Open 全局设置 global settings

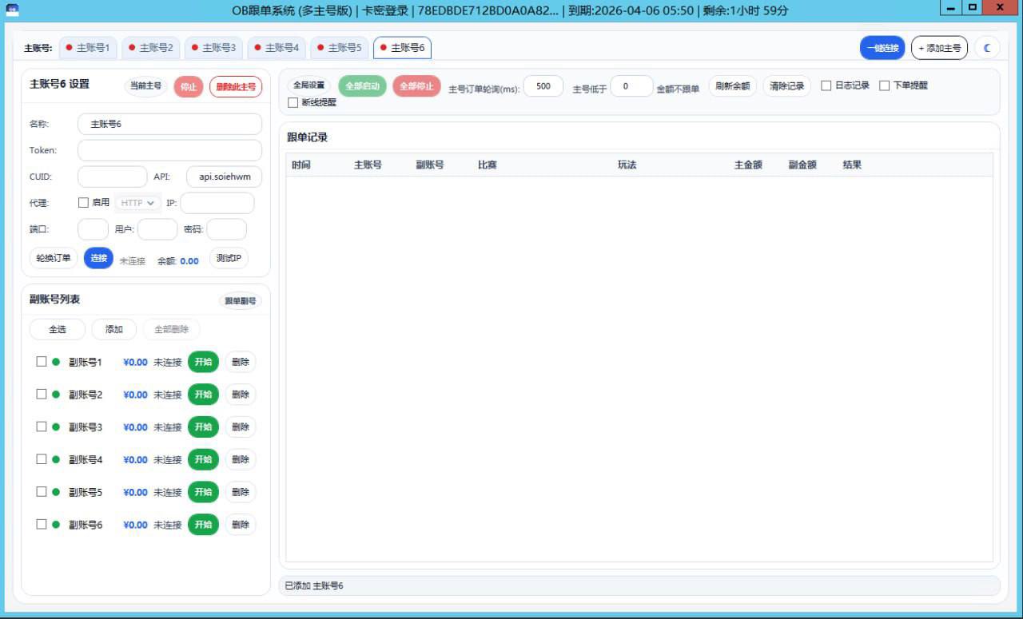tap(308, 85)
